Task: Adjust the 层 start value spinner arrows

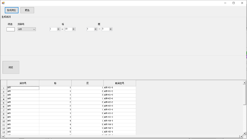Action: 96,29
